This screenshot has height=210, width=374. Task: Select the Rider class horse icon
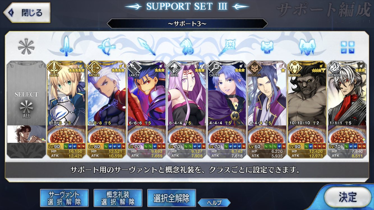click(x=187, y=46)
